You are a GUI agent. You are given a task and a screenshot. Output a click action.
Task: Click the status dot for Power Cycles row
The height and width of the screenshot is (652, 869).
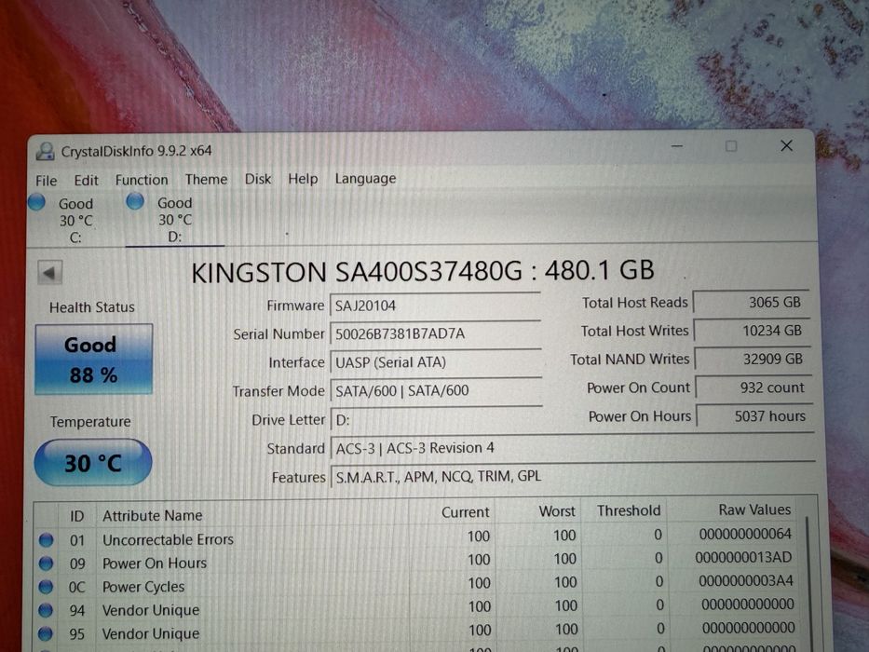[x=46, y=587]
